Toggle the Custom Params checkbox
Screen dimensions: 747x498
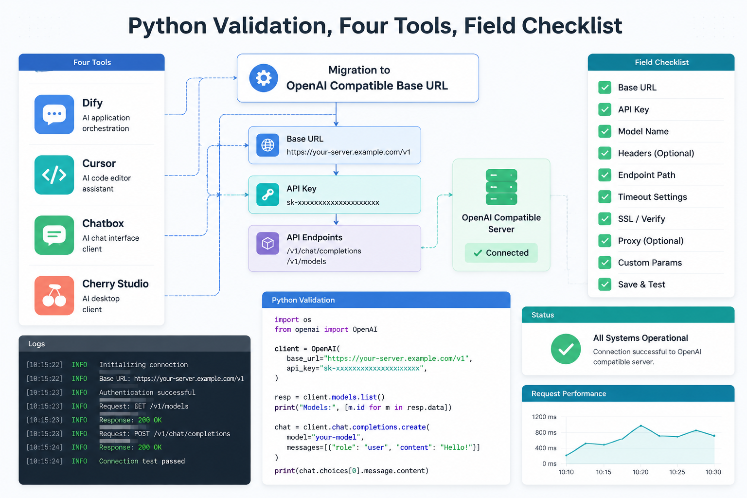point(605,263)
